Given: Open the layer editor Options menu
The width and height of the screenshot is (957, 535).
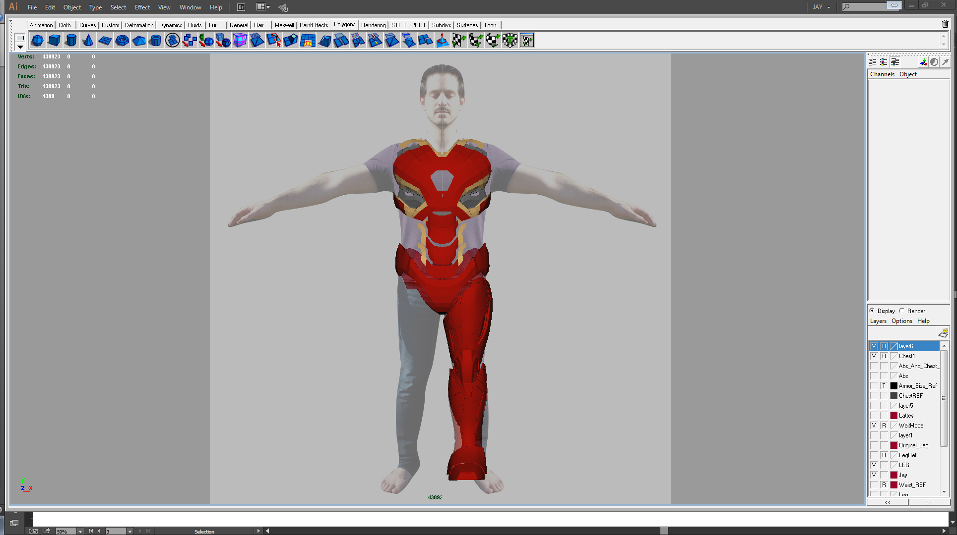Looking at the screenshot, I should [901, 321].
